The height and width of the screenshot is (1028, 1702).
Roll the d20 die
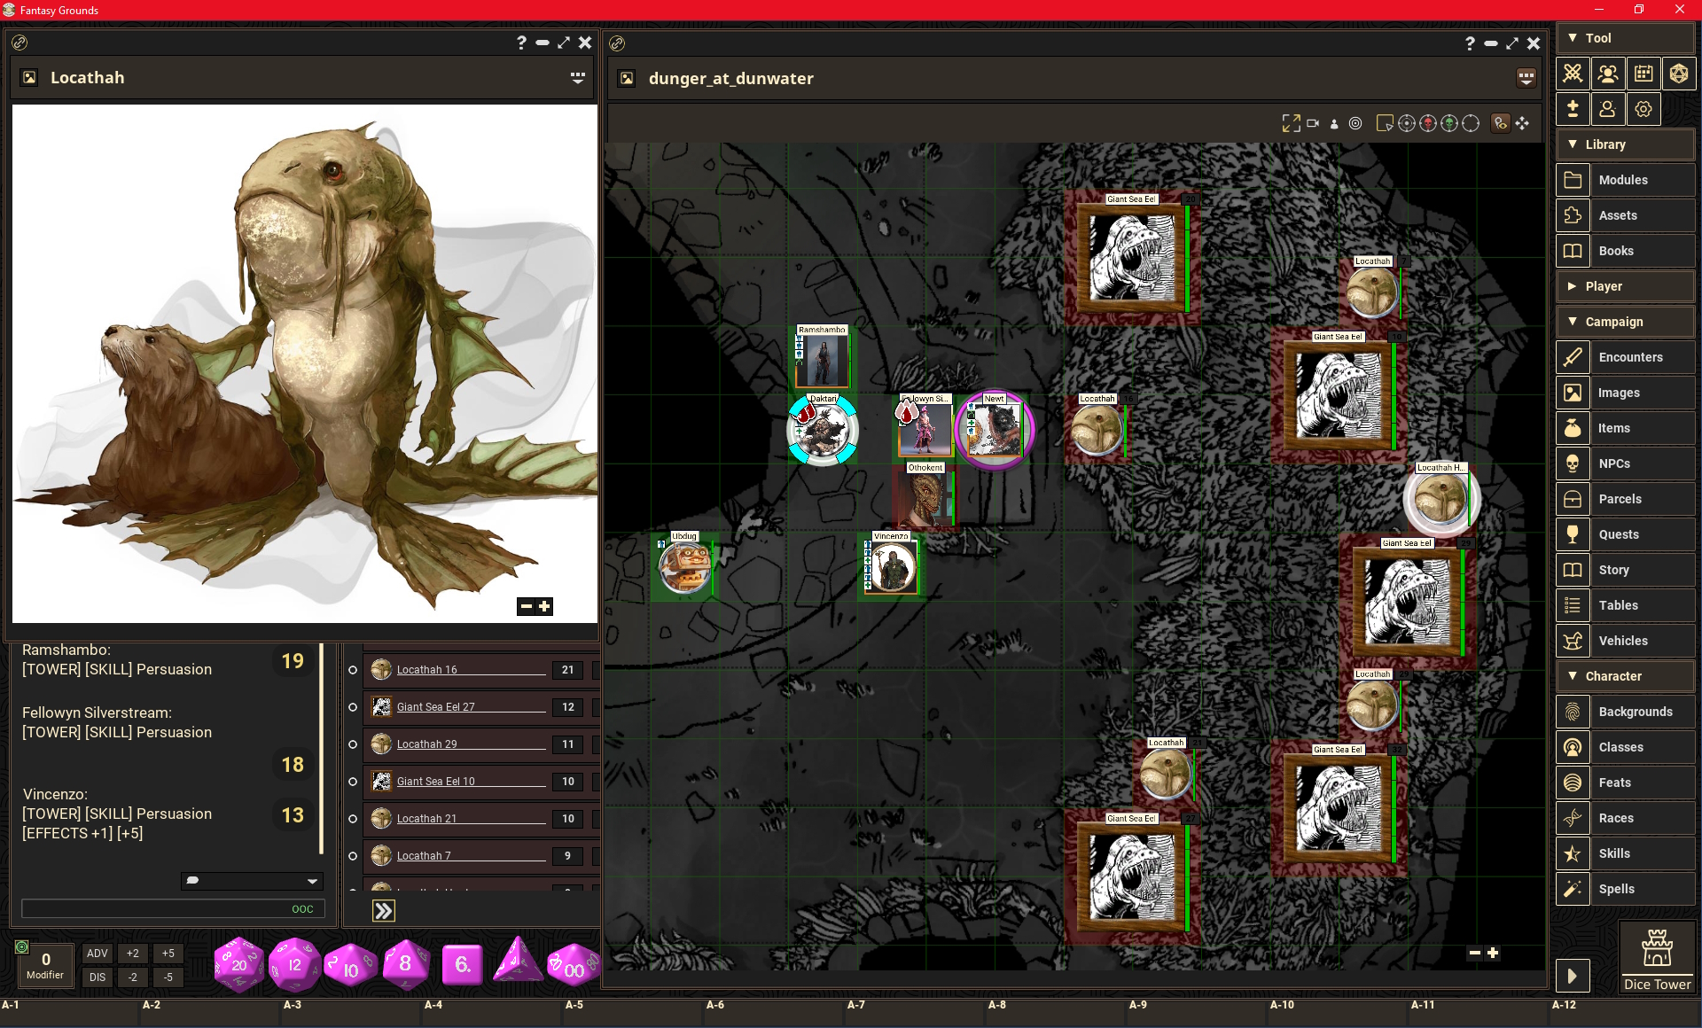tap(238, 964)
